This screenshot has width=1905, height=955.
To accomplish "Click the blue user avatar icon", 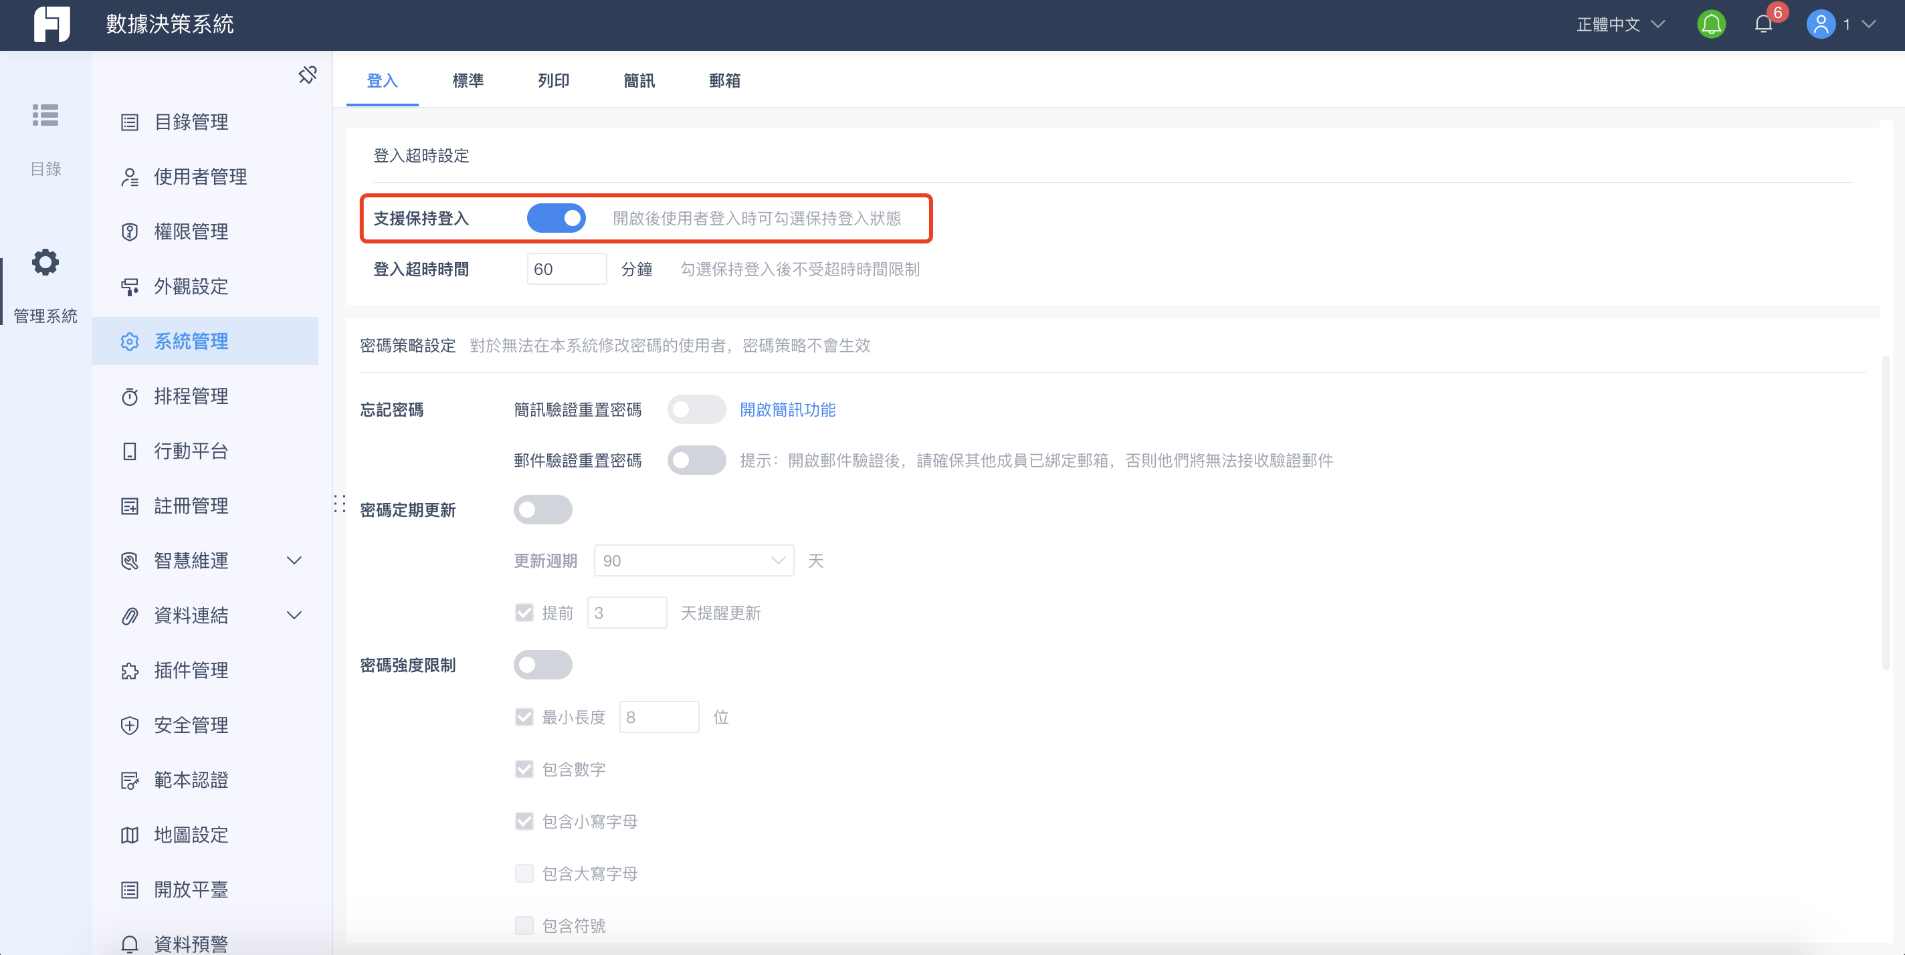I will tap(1821, 24).
